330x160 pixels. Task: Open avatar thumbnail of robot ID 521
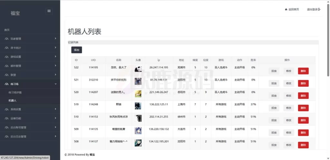pyautogui.click(x=138, y=81)
